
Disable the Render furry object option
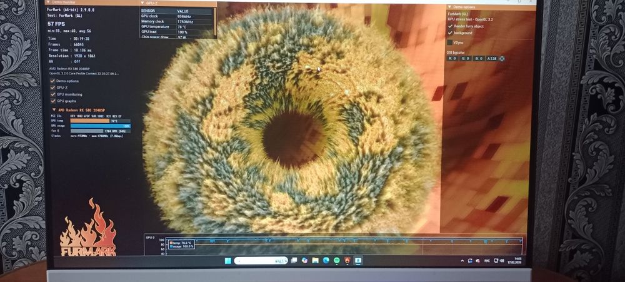pyautogui.click(x=450, y=26)
